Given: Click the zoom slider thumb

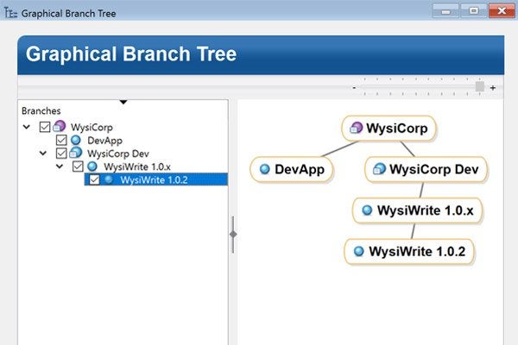Looking at the screenshot, I should pos(480,87).
